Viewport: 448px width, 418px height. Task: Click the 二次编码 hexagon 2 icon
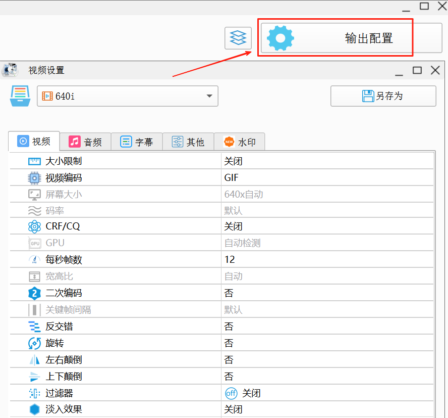[x=35, y=293]
